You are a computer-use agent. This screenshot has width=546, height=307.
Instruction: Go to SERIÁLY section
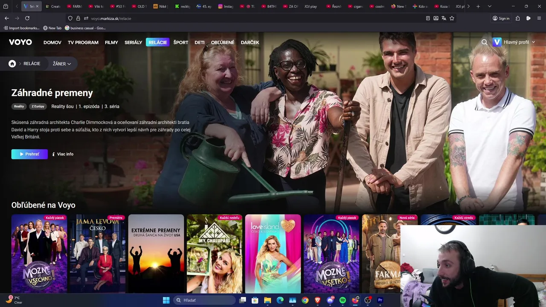coord(133,42)
